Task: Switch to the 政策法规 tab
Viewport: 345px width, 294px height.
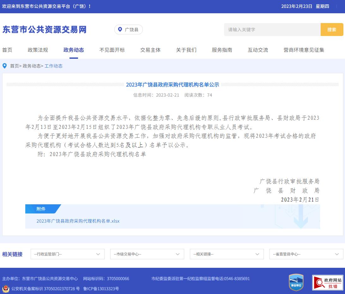Action: pos(37,50)
